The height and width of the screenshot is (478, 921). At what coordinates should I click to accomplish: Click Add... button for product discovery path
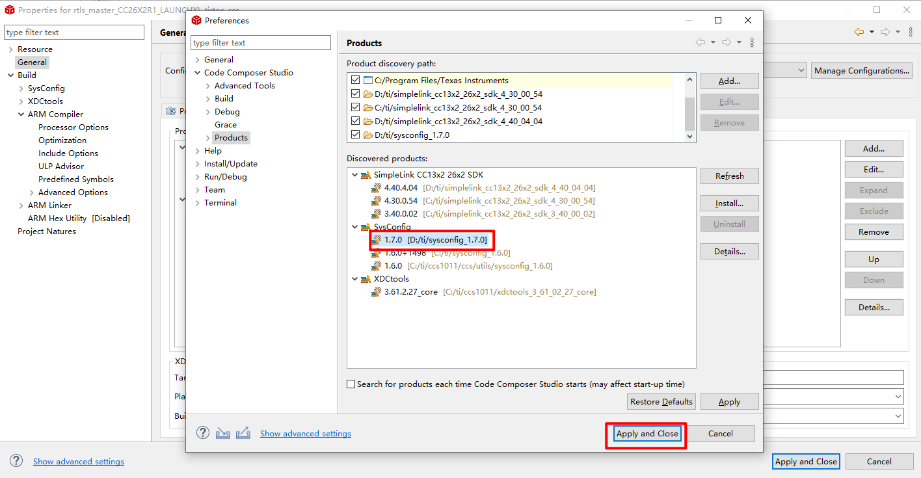tap(730, 81)
